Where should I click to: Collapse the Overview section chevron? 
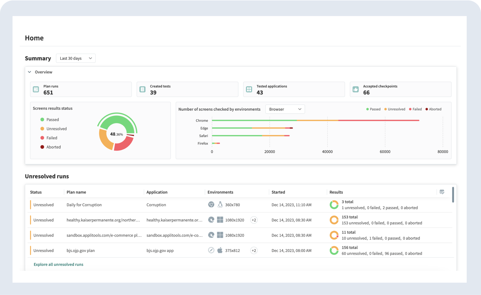tap(29, 72)
